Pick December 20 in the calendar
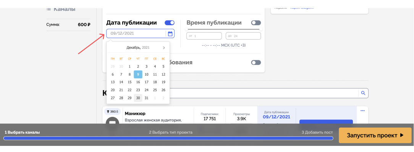The width and height of the screenshot is (414, 152). pyautogui.click(x=113, y=90)
